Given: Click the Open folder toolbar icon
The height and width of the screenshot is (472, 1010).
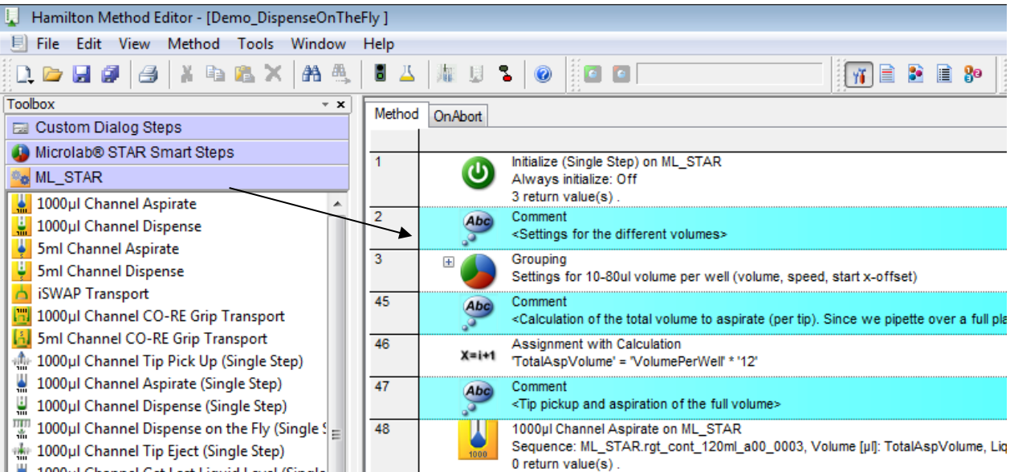Looking at the screenshot, I should click(x=52, y=75).
